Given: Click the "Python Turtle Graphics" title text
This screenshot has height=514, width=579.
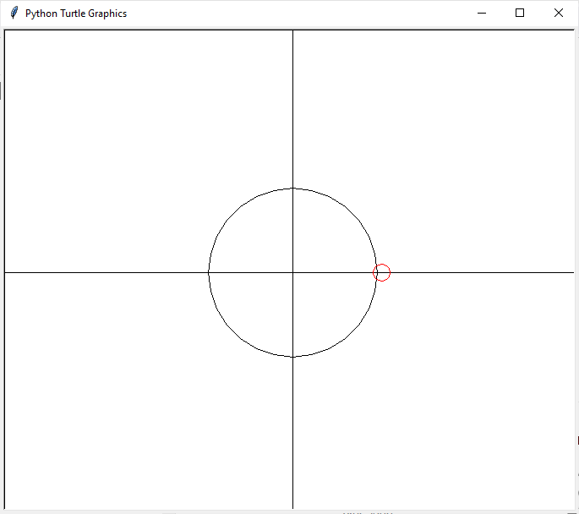Looking at the screenshot, I should pyautogui.click(x=76, y=14).
